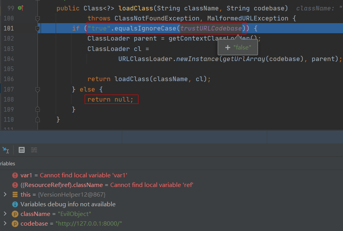Click the Run to Cursor debugger icon
The image size is (343, 231).
tap(5, 150)
